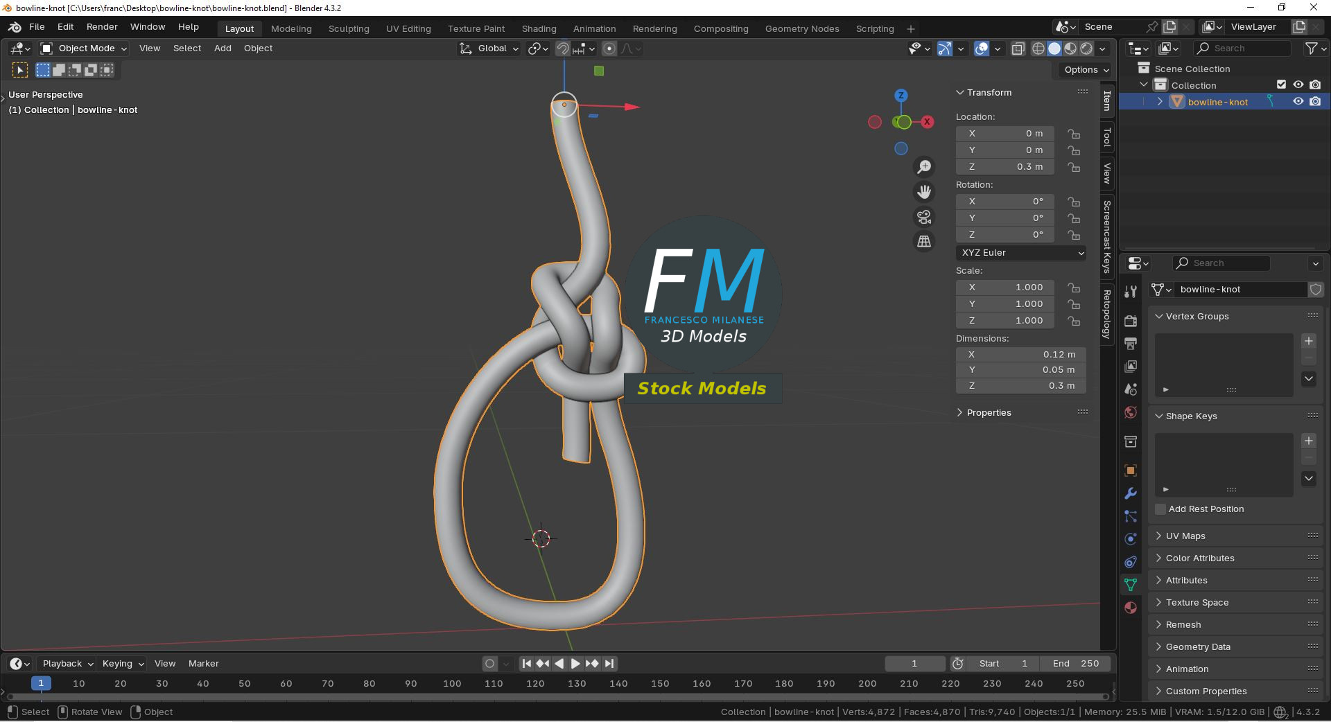Click the current frame marker on timeline
Image resolution: width=1331 pixels, height=722 pixels.
[x=41, y=683]
